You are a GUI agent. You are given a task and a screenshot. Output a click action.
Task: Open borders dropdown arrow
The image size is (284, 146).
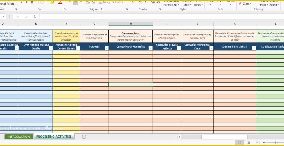tap(46, 2)
